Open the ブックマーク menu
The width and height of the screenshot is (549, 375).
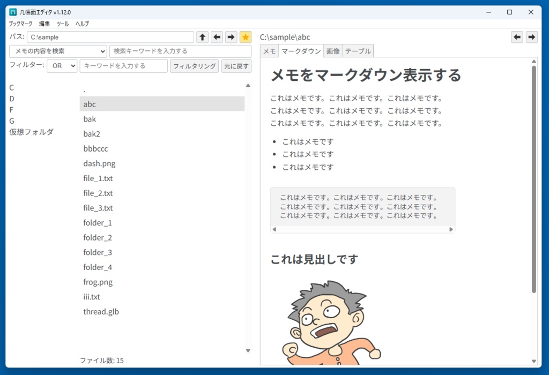pyautogui.click(x=20, y=24)
